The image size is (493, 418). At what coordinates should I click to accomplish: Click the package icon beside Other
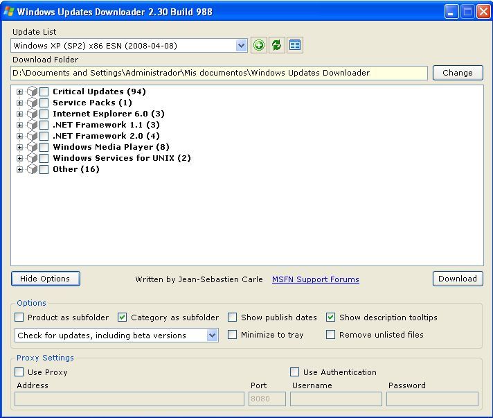tap(32, 169)
